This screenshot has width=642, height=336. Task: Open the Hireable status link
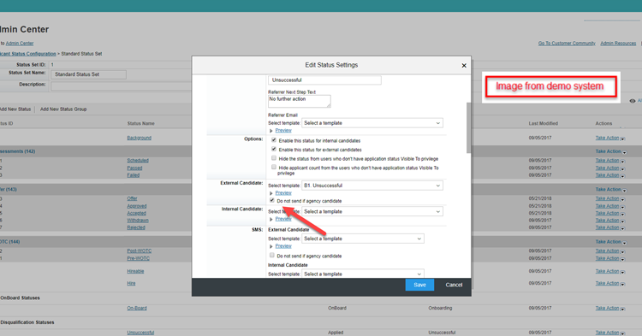tap(135, 271)
